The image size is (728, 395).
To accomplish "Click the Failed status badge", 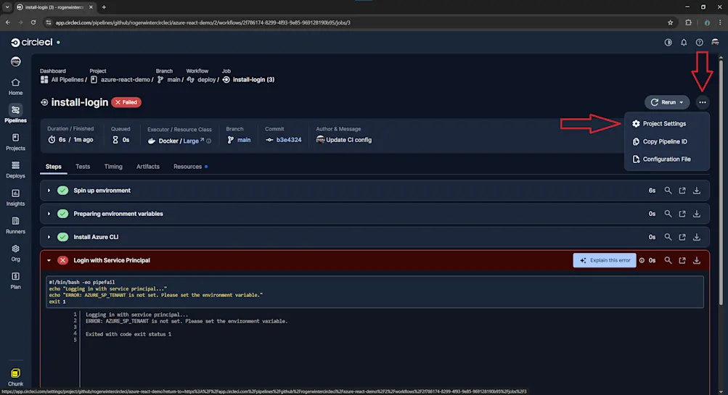I will tap(126, 102).
